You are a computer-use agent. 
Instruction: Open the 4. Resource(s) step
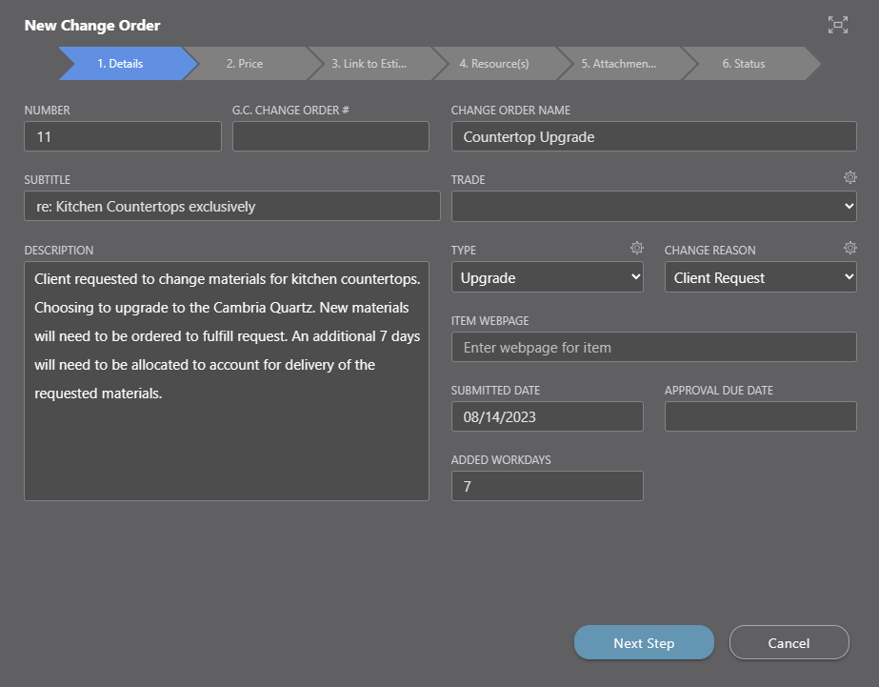point(493,64)
